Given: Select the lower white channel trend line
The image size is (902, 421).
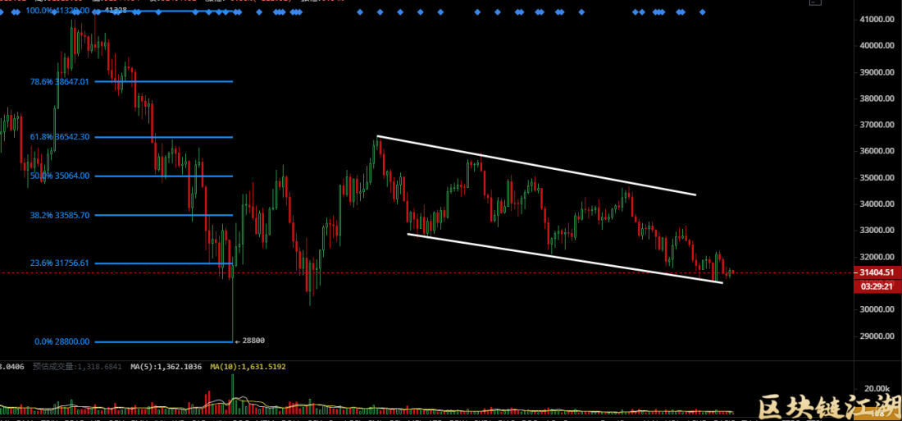Looking at the screenshot, I should (x=564, y=258).
